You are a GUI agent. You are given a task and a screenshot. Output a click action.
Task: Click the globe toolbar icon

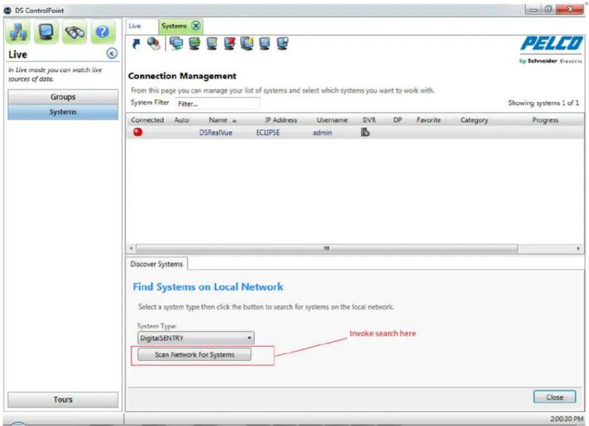click(x=154, y=44)
